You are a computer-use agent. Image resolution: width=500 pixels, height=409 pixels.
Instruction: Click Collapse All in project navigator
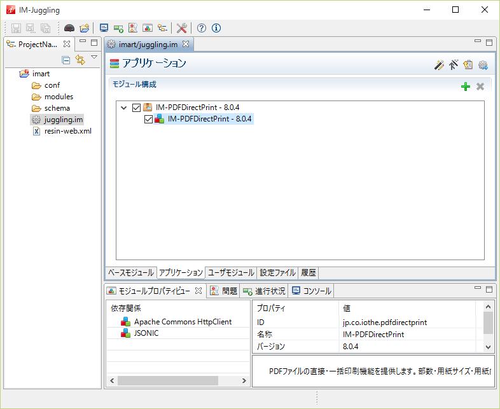(x=66, y=60)
